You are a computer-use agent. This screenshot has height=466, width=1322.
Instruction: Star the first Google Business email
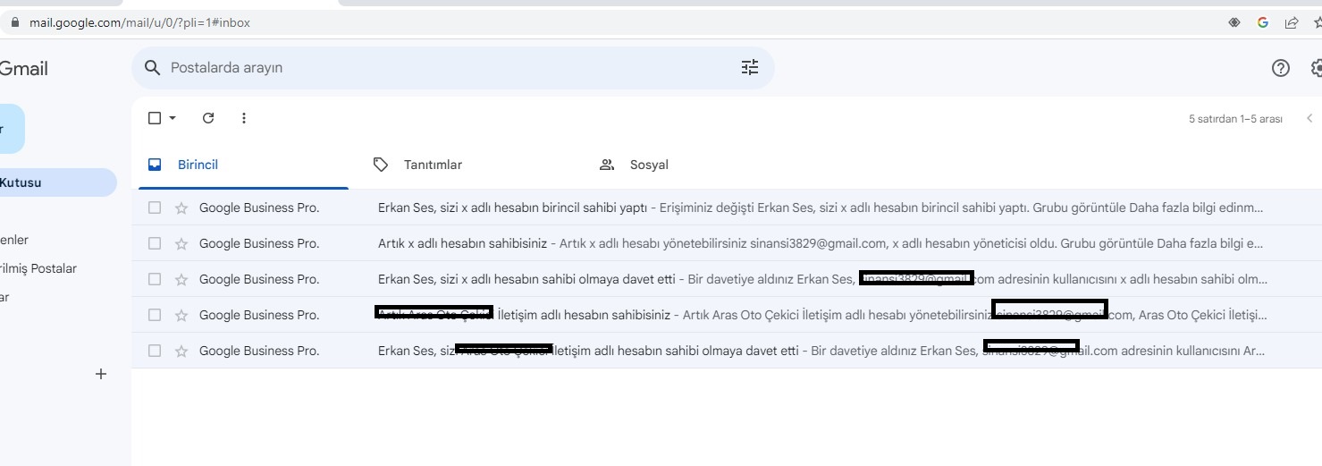pos(181,208)
